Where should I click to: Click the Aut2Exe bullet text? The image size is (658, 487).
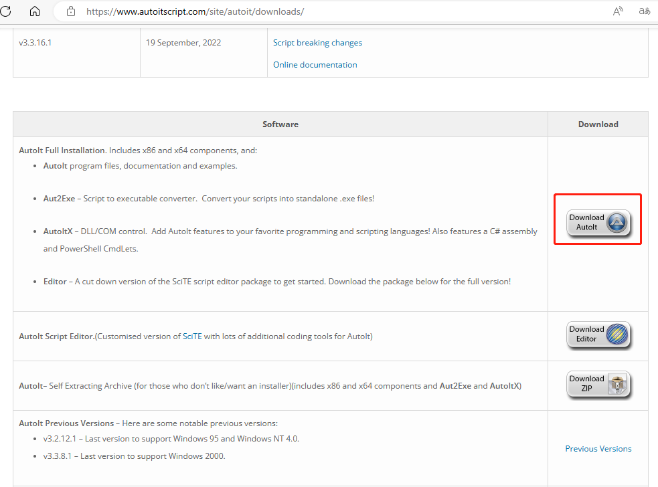pyautogui.click(x=209, y=199)
